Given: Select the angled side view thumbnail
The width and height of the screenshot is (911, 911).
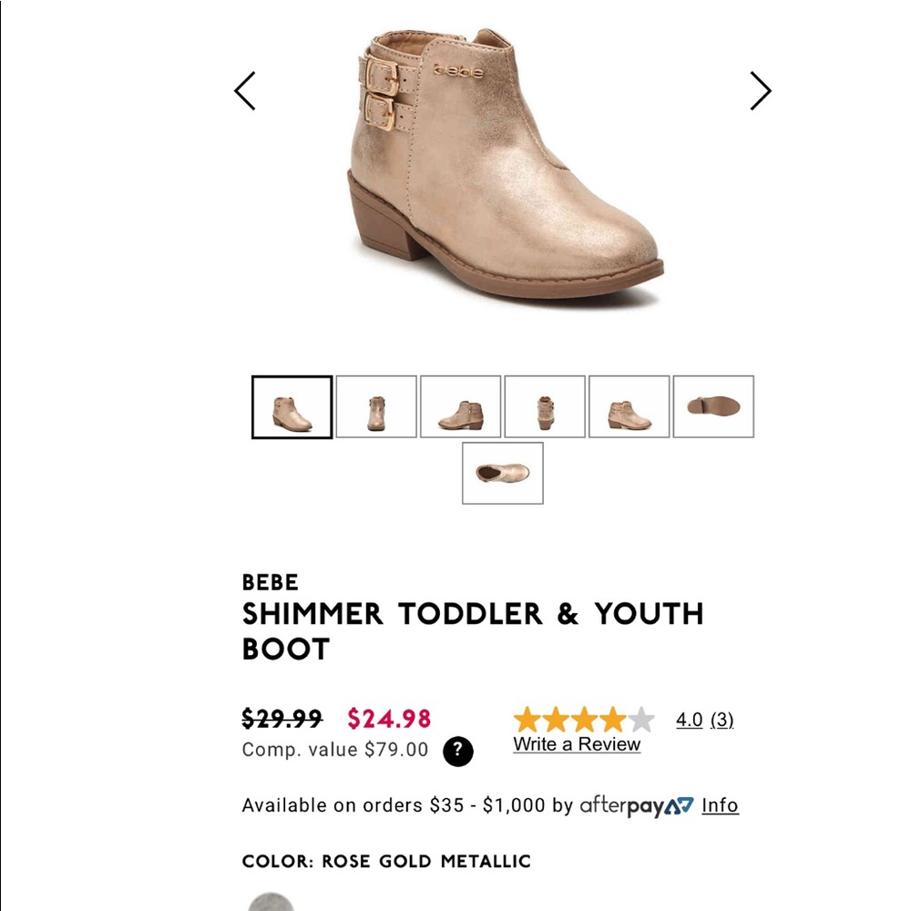Looking at the screenshot, I should click(629, 407).
